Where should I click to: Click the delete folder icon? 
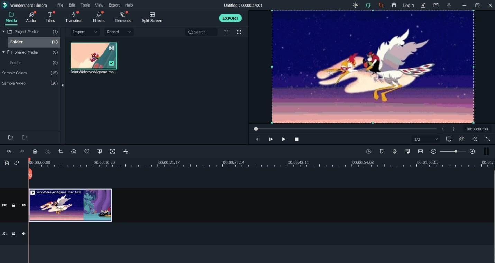point(25,138)
